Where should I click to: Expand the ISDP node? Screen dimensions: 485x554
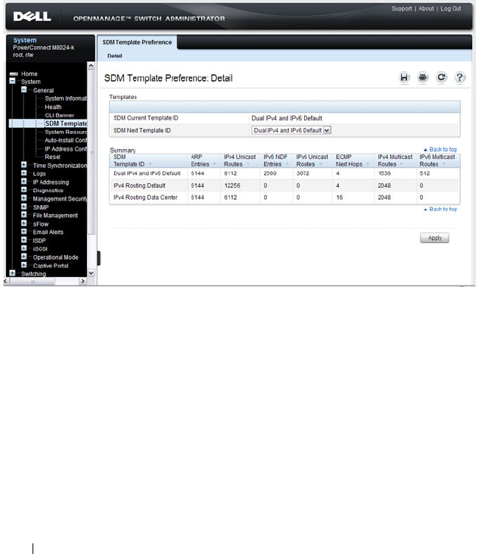(24, 240)
